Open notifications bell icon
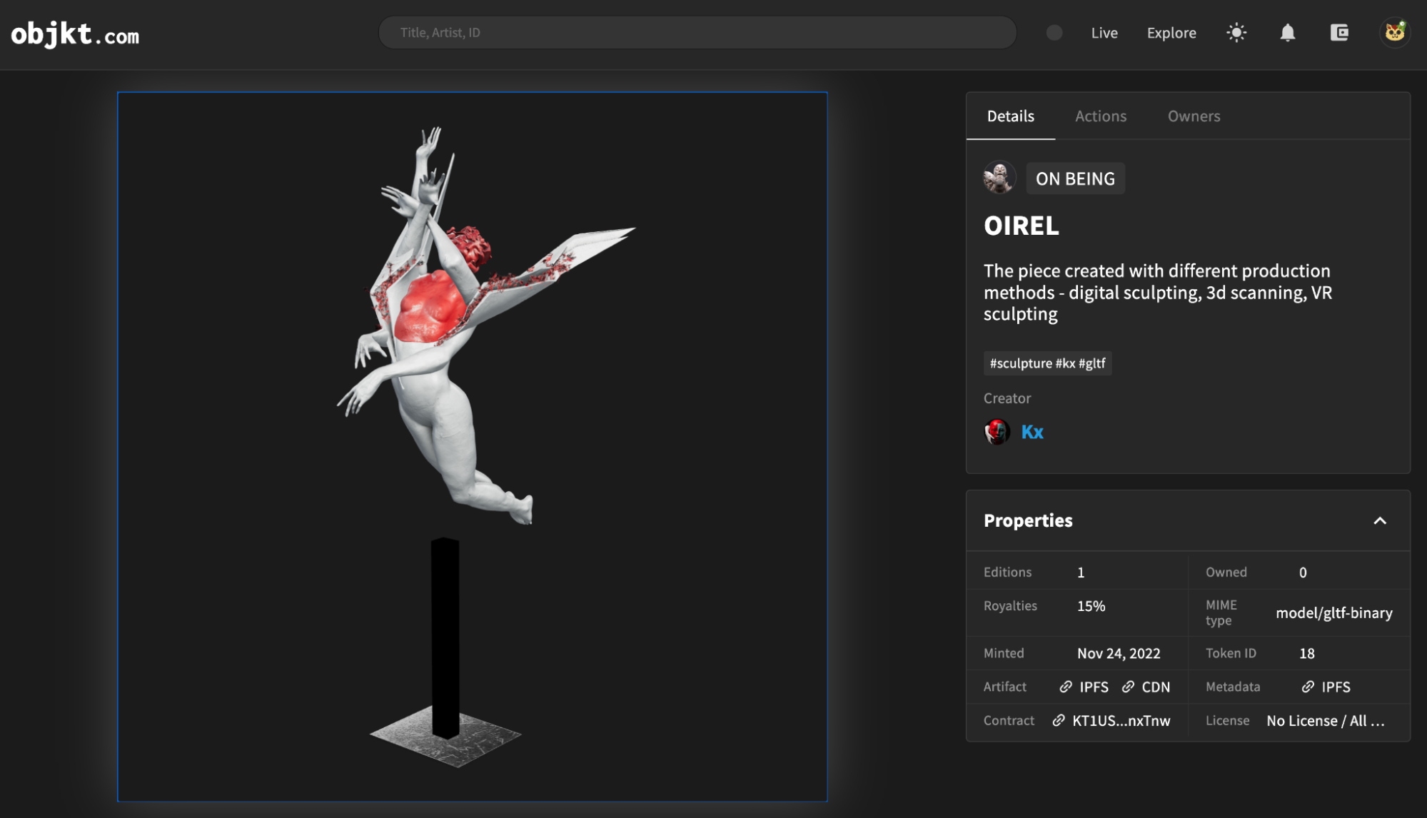Screen dimensions: 1427x818 1287,33
